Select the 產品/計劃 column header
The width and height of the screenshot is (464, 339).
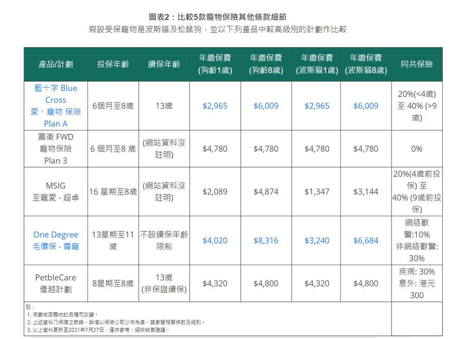point(56,64)
